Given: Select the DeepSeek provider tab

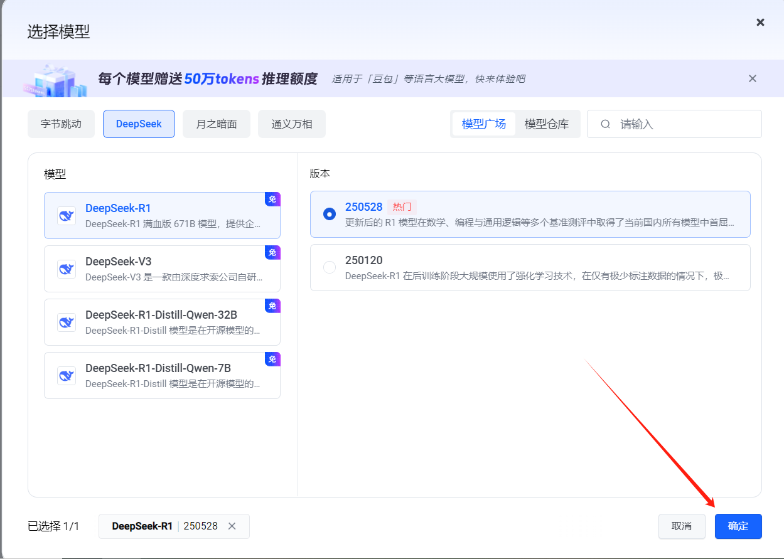Looking at the screenshot, I should (x=139, y=124).
